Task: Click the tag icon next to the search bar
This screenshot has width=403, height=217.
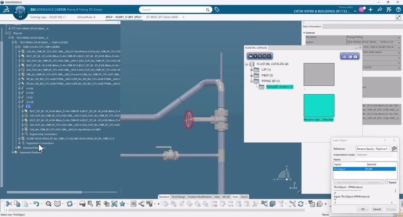Action: (217, 10)
